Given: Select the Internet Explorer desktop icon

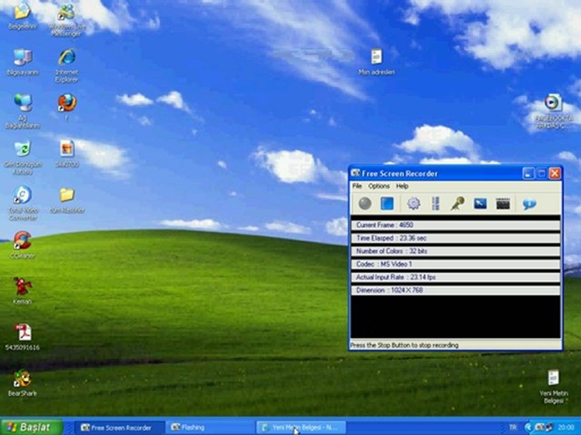Looking at the screenshot, I should point(67,65).
